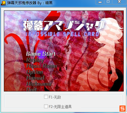Open Music Room menu entry

(42, 66)
